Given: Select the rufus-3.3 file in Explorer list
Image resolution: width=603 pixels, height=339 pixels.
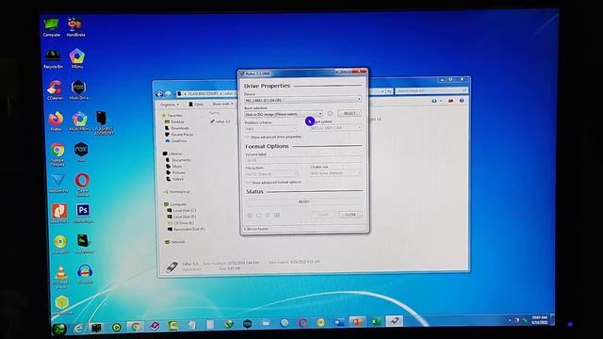Looking at the screenshot, I should 220,121.
